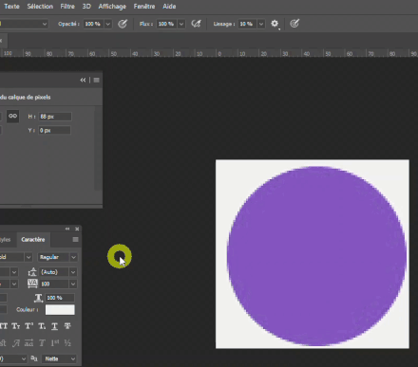Open the Lissage slider dropdown arrow

pos(261,24)
